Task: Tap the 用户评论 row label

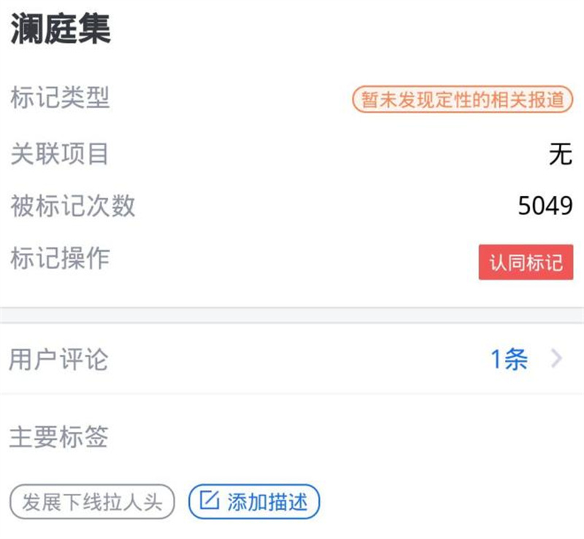Action: (58, 359)
